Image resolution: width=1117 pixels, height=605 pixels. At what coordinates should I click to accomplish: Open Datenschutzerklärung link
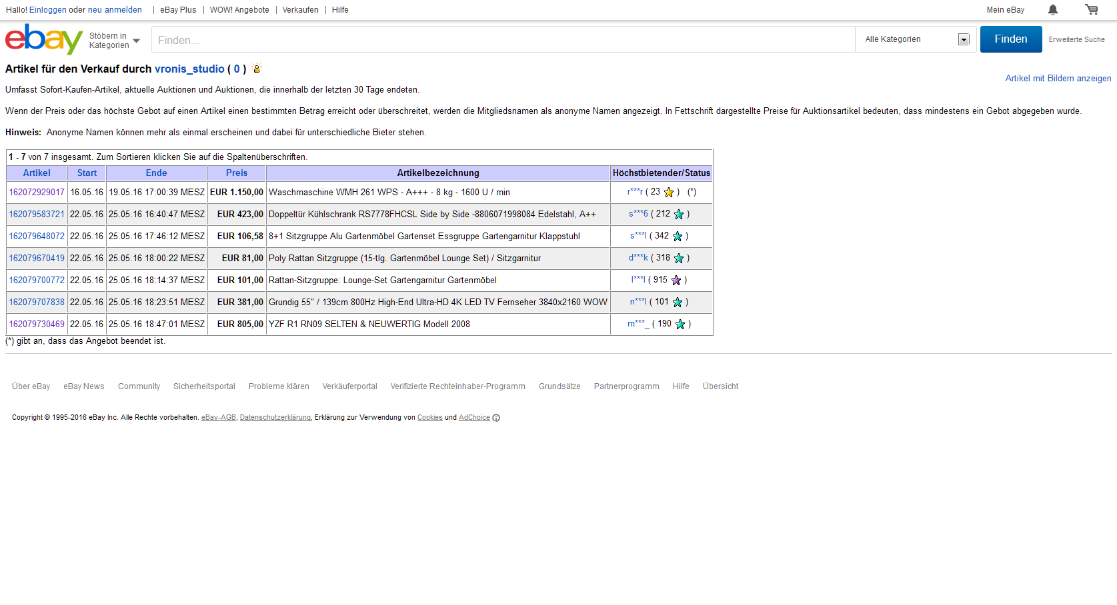point(275,418)
